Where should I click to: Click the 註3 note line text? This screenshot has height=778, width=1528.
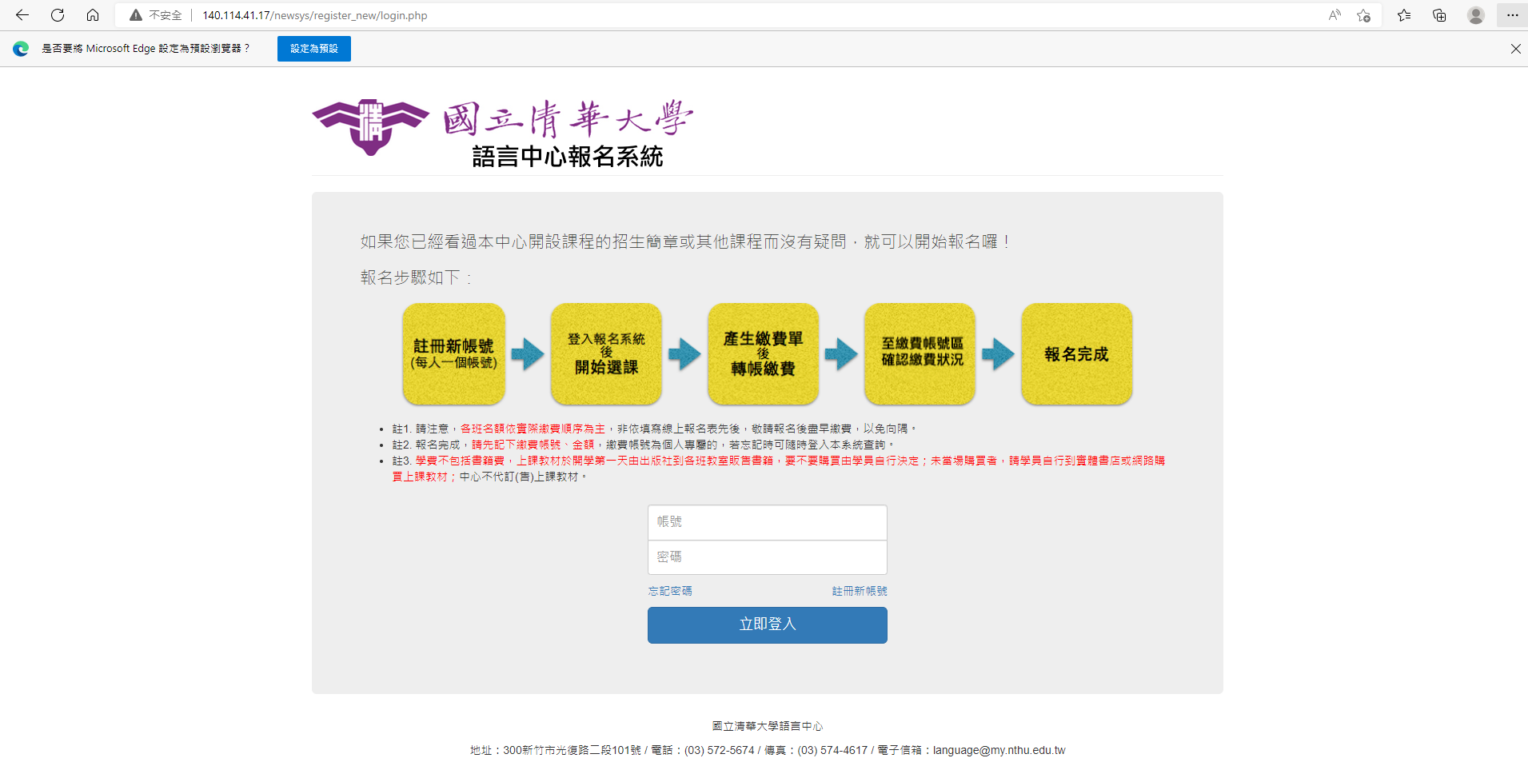[778, 469]
